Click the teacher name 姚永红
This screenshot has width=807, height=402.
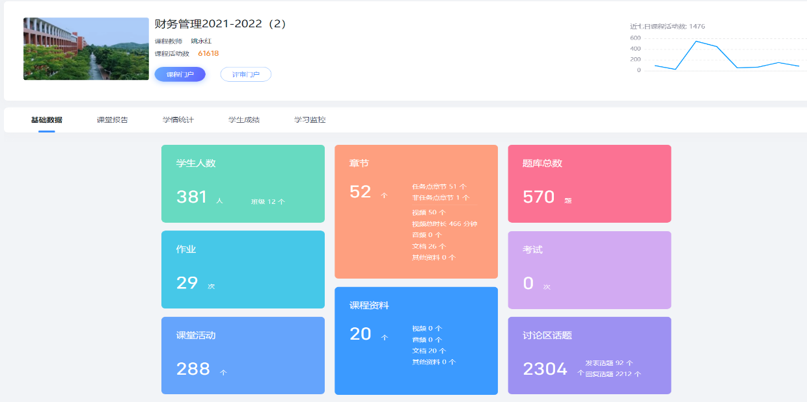pyautogui.click(x=202, y=41)
